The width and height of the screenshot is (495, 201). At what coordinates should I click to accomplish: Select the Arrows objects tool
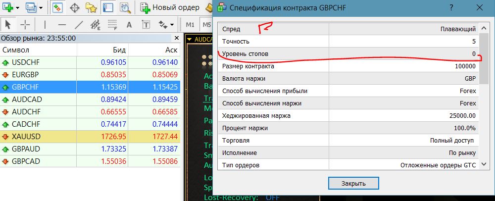pos(163,25)
